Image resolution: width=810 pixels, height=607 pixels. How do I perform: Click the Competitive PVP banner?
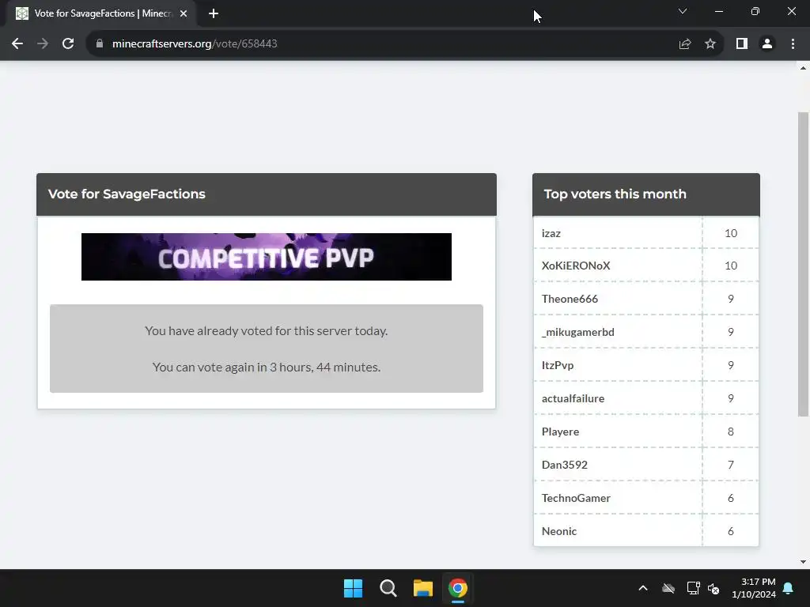click(267, 257)
